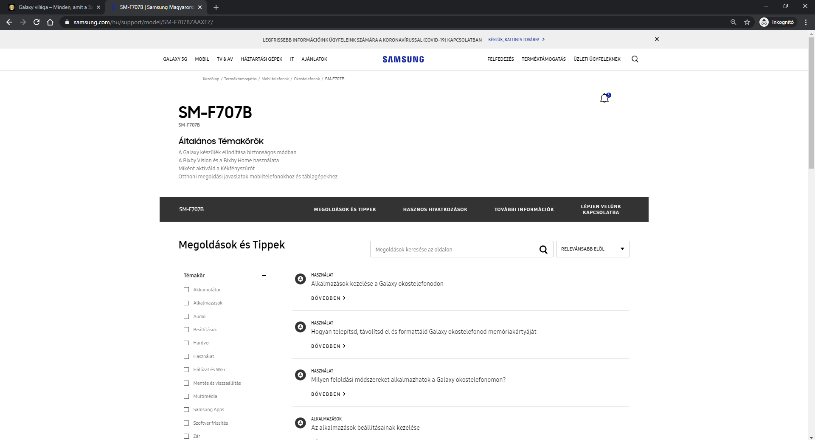This screenshot has width=815, height=440.
Task: Collapse the Témakör filter section
Action: pos(264,276)
